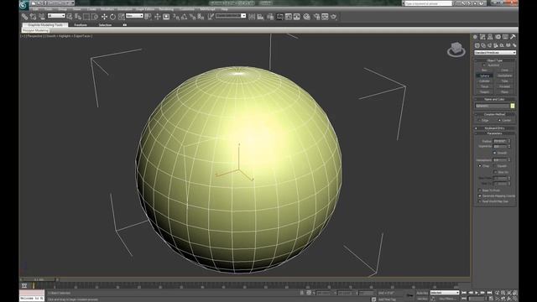
Task: Select the Lights category icon
Action: coord(489,45)
